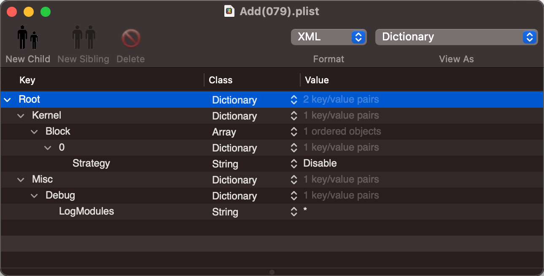The width and height of the screenshot is (544, 276).
Task: Select the LogModules key row
Action: (x=86, y=212)
